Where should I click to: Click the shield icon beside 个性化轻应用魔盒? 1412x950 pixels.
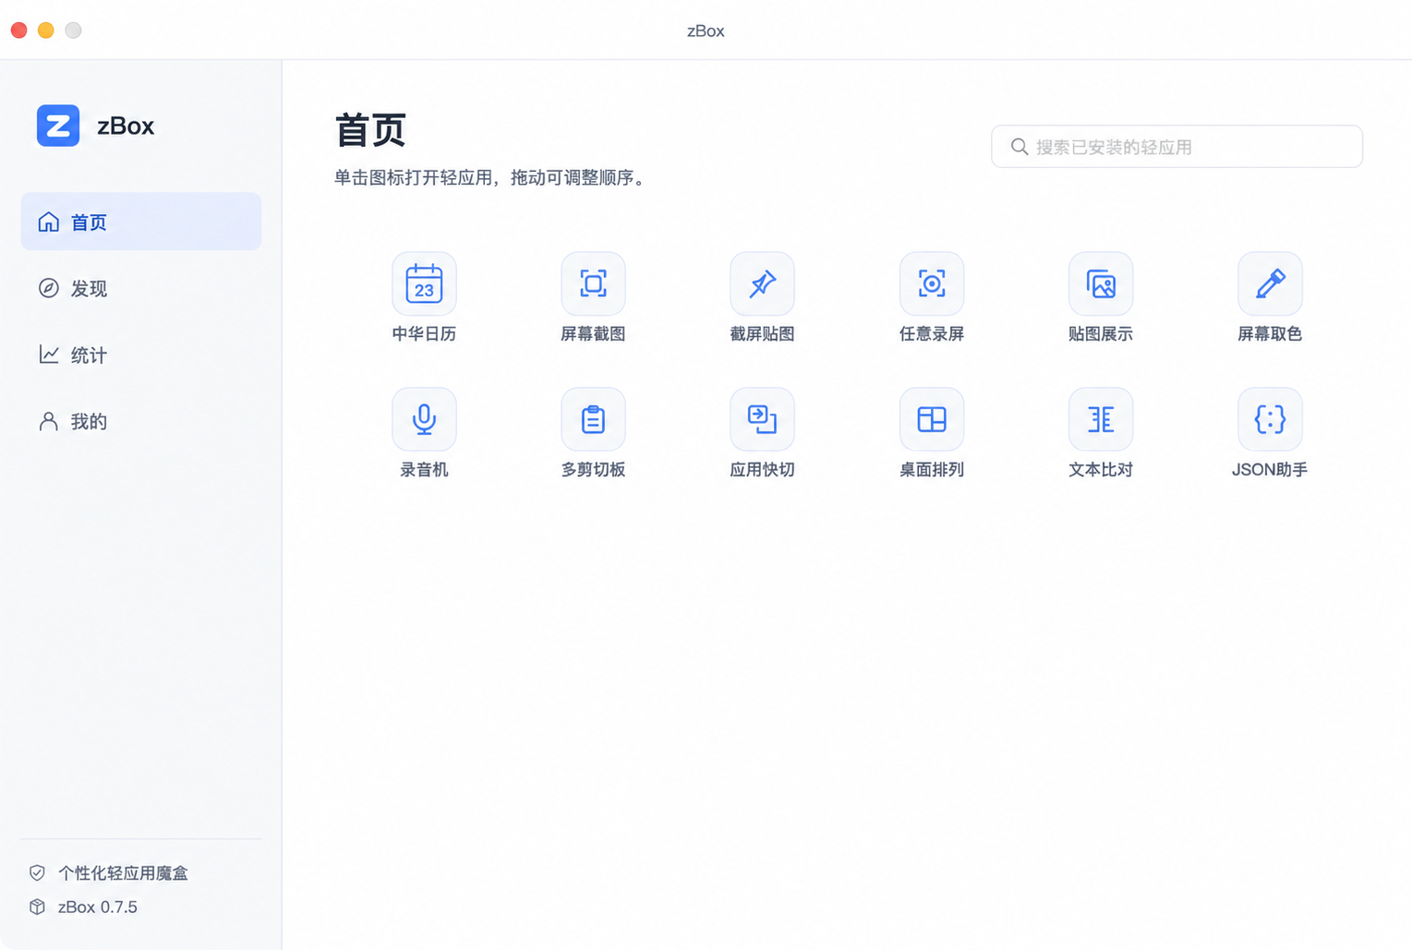37,872
